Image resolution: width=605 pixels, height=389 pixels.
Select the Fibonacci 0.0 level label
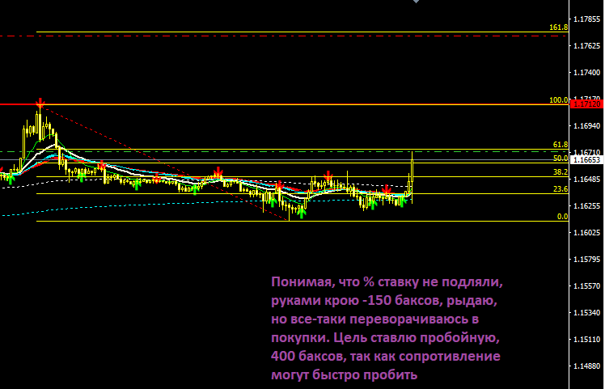(563, 217)
